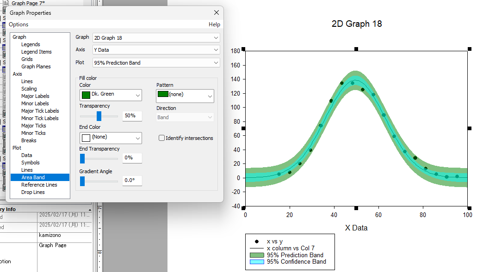
Task: Select Symbols under the Plot section
Action: click(x=31, y=163)
